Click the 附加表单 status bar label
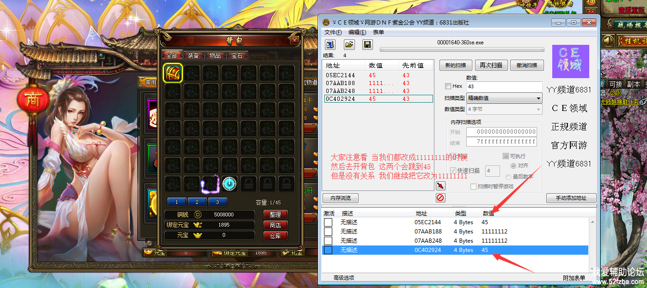This screenshot has height=288, width=647. (574, 278)
